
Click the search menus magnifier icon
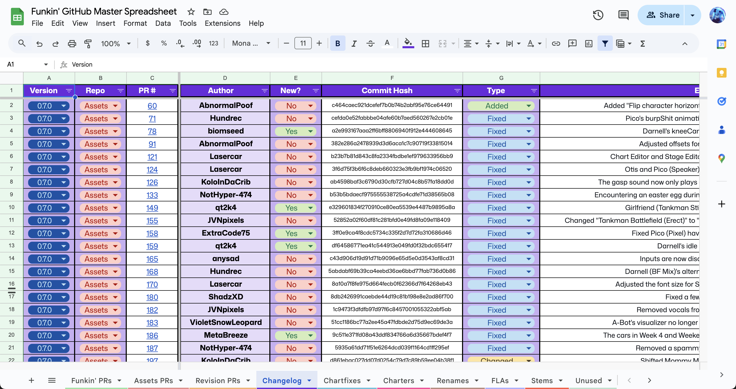(22, 43)
